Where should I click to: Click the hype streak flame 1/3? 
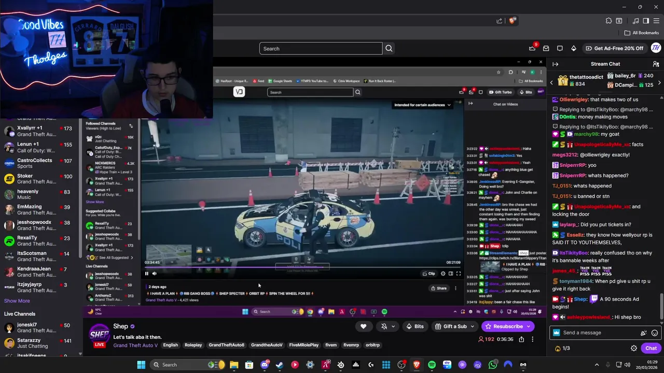(562, 348)
